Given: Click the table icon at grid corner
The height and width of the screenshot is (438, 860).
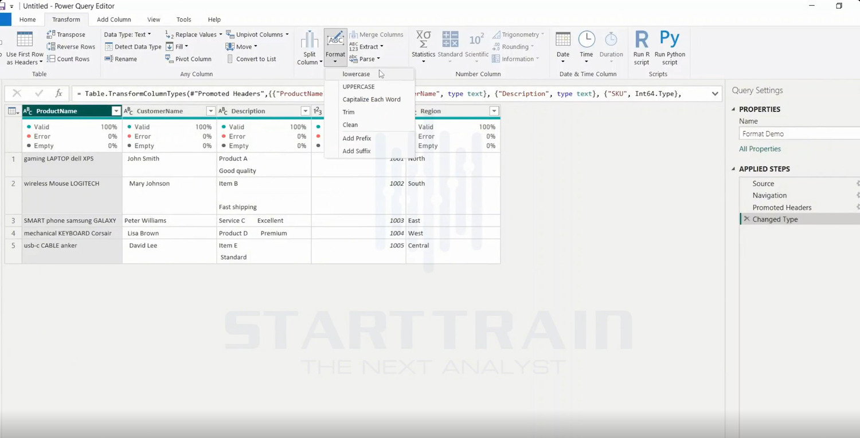Looking at the screenshot, I should 13,111.
